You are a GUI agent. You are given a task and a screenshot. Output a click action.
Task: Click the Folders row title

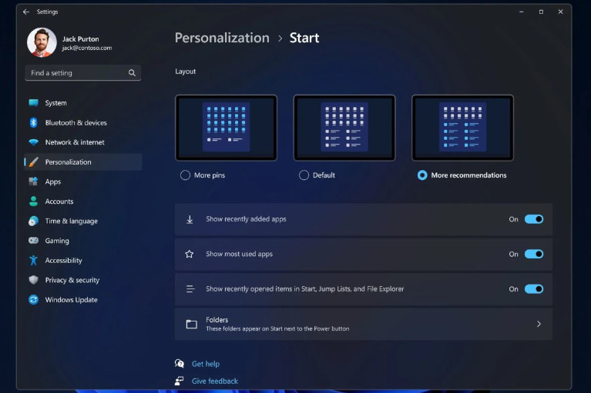(217, 320)
